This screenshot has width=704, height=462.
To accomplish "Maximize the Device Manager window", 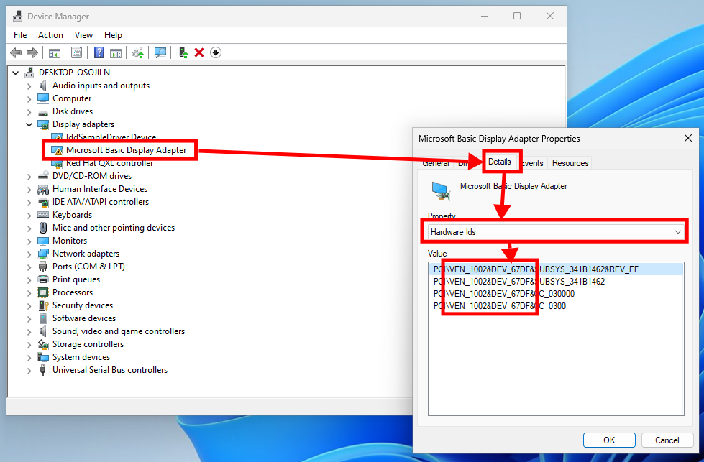I will (x=517, y=16).
